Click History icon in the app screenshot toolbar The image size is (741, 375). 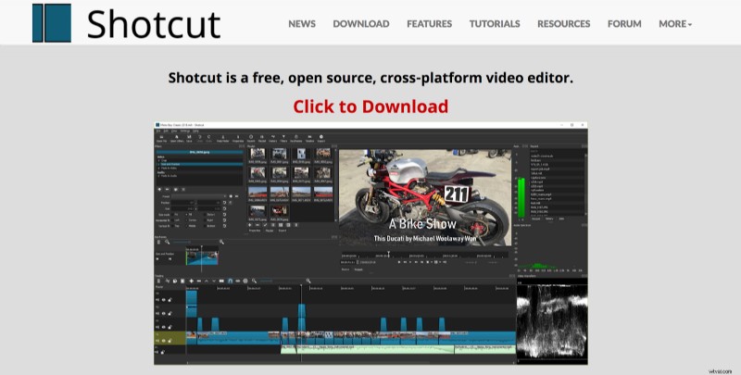pyautogui.click(x=272, y=138)
